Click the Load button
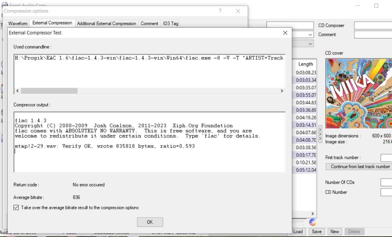Viewport: 392px width, 237px height. click(298, 232)
